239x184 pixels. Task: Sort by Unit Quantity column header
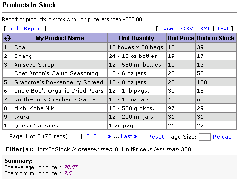[x=137, y=38]
